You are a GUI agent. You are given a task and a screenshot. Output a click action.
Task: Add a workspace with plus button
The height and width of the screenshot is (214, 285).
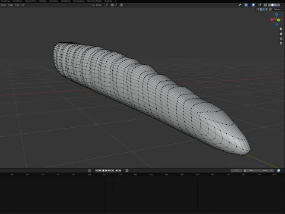(116, 1)
